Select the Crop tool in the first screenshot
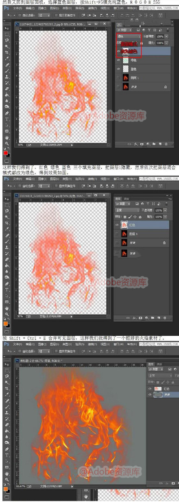 7,52
